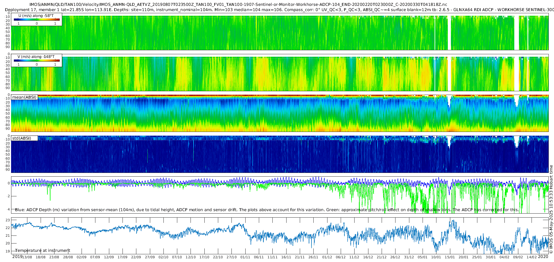554x262 pixels.
Task: Click the 23 tick on the temperature axis
Action: pyautogui.click(x=8, y=220)
